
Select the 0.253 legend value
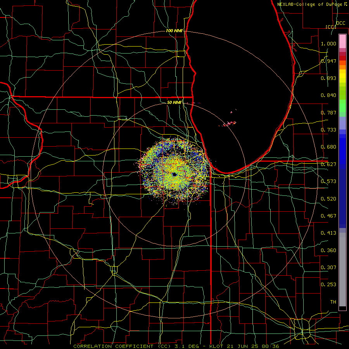tap(328, 285)
